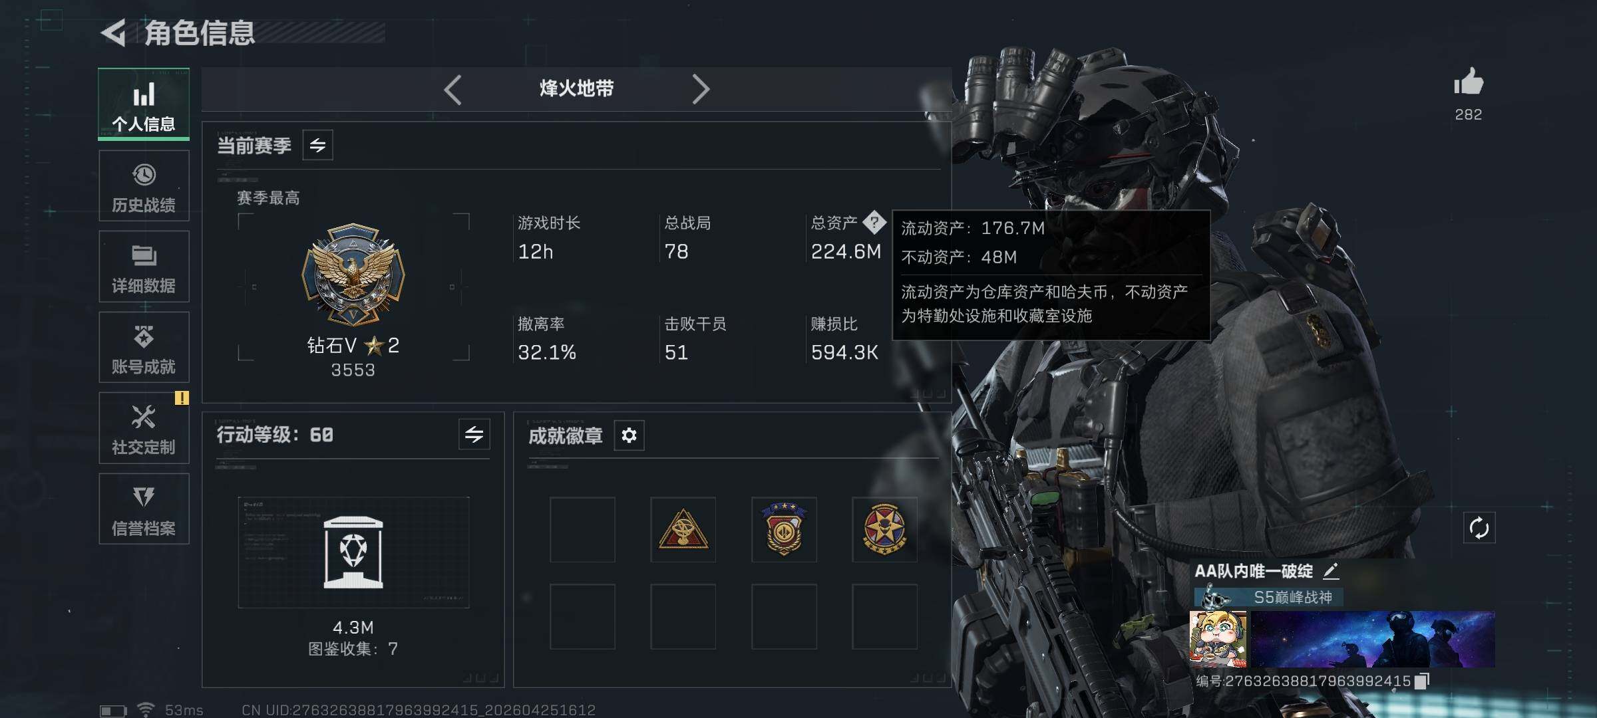
Task: Give a thumbs-up like to the profile
Action: pos(1469,82)
